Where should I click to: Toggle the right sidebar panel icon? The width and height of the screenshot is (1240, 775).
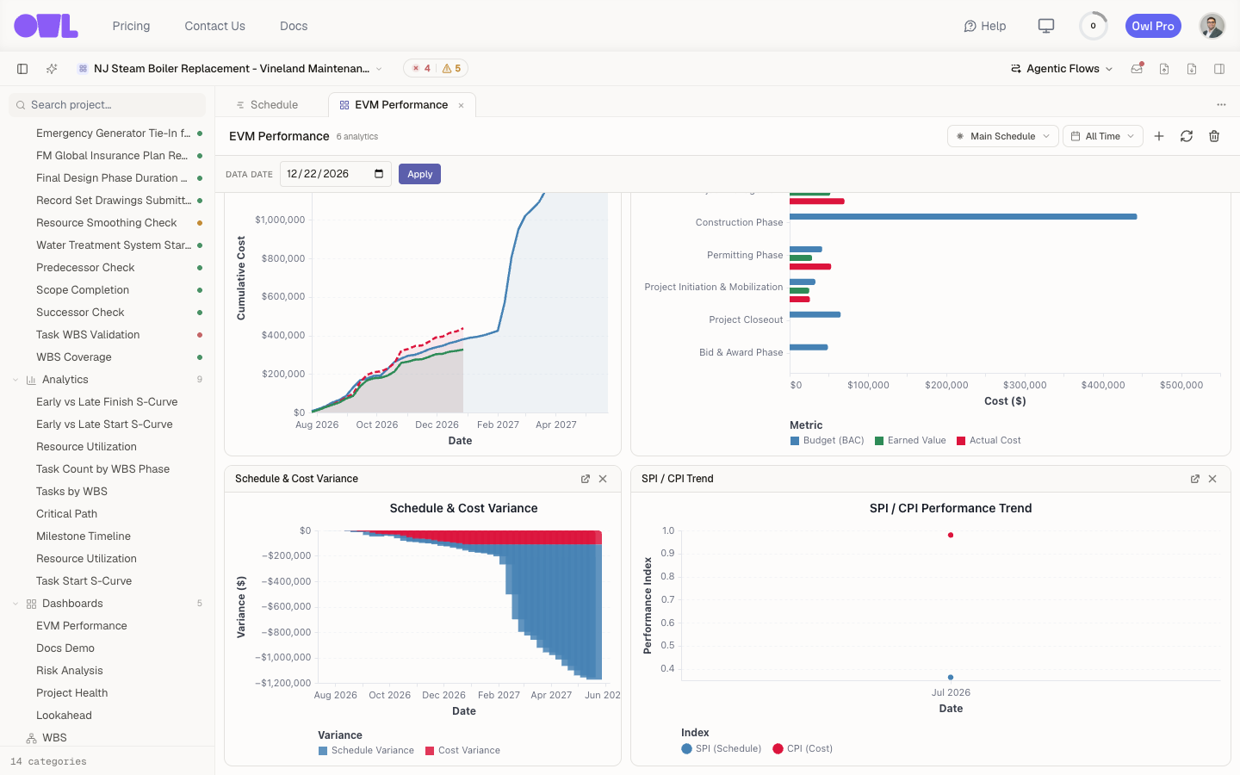[1219, 69]
